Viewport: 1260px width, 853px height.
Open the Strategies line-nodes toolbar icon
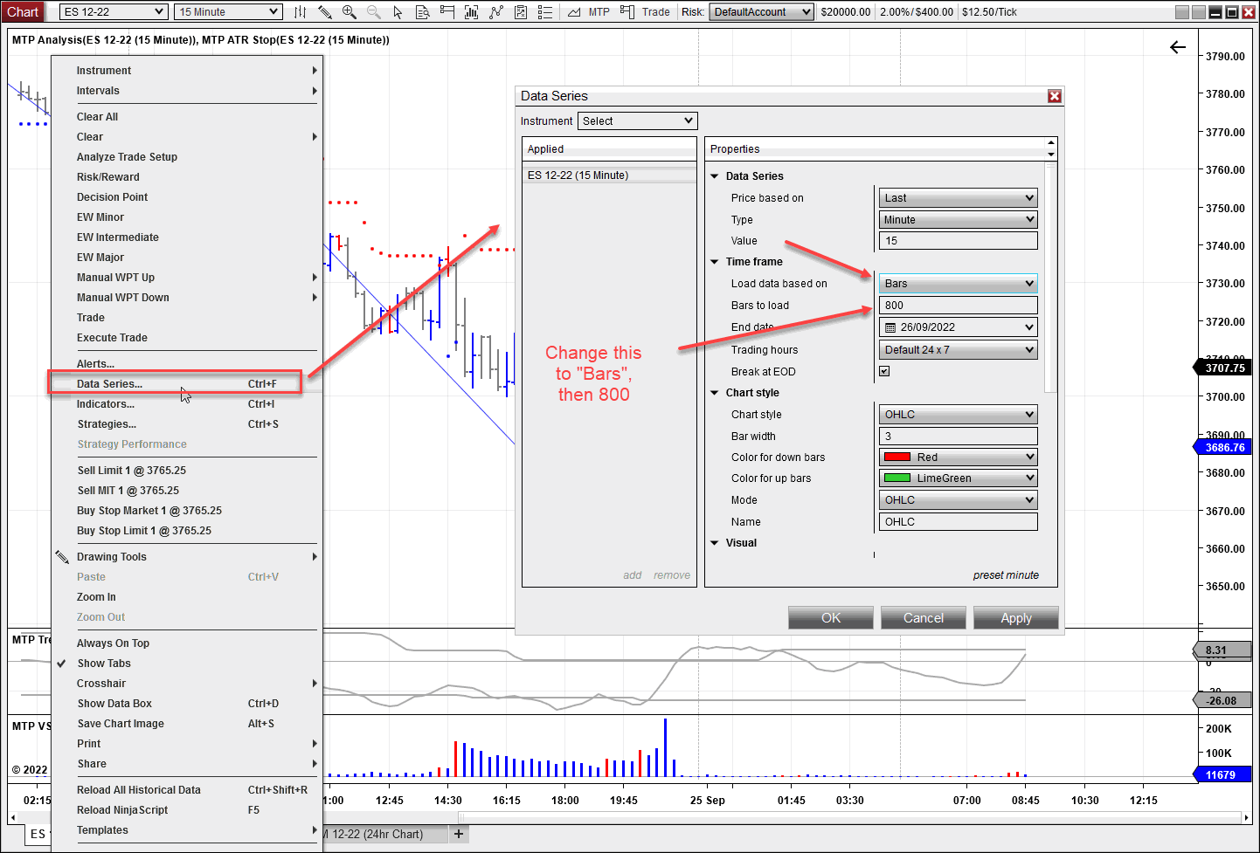[496, 12]
